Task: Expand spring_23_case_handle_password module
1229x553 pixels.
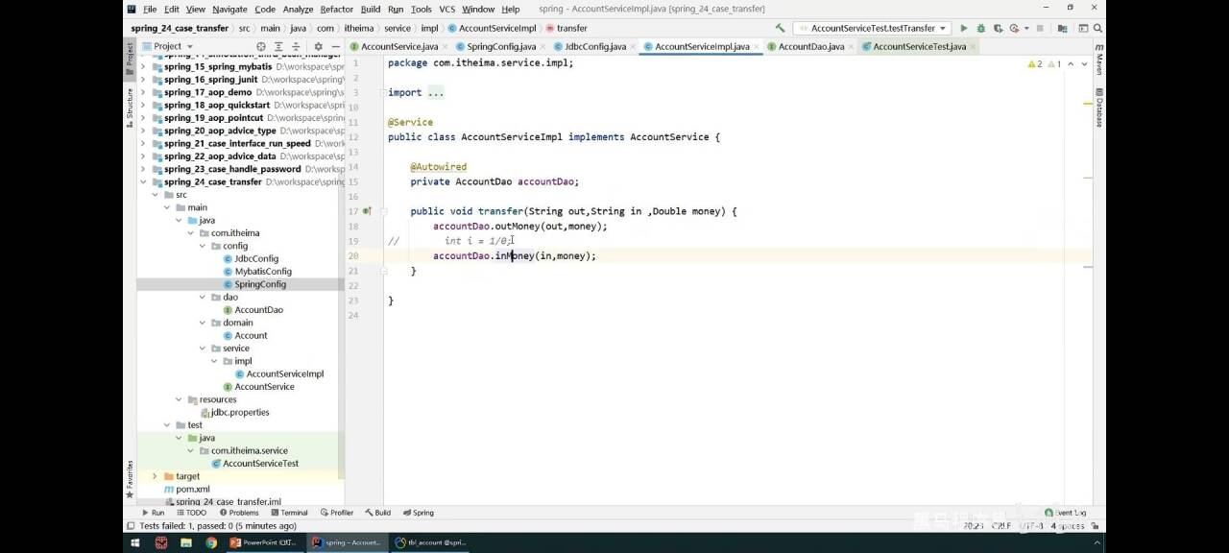Action: [144, 169]
